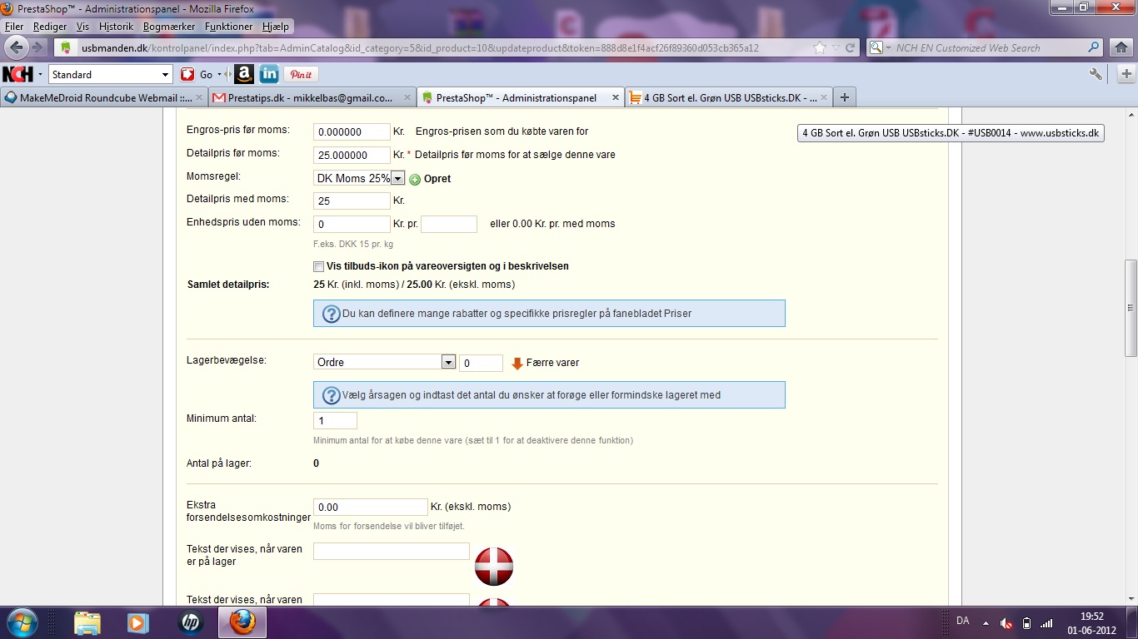Screen dimensions: 1138x639
Task: Enable 'Vis tilbuds-ikon på vareoversigten' checkbox
Action: (x=318, y=267)
